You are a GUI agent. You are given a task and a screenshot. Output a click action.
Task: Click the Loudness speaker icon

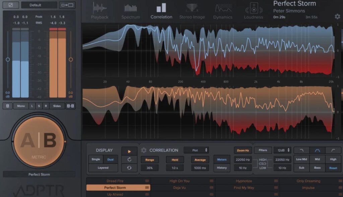(x=254, y=8)
